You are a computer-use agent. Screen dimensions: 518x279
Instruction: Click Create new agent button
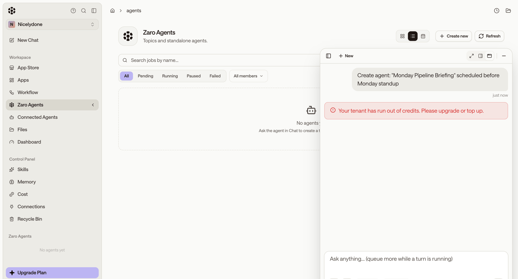tap(454, 36)
